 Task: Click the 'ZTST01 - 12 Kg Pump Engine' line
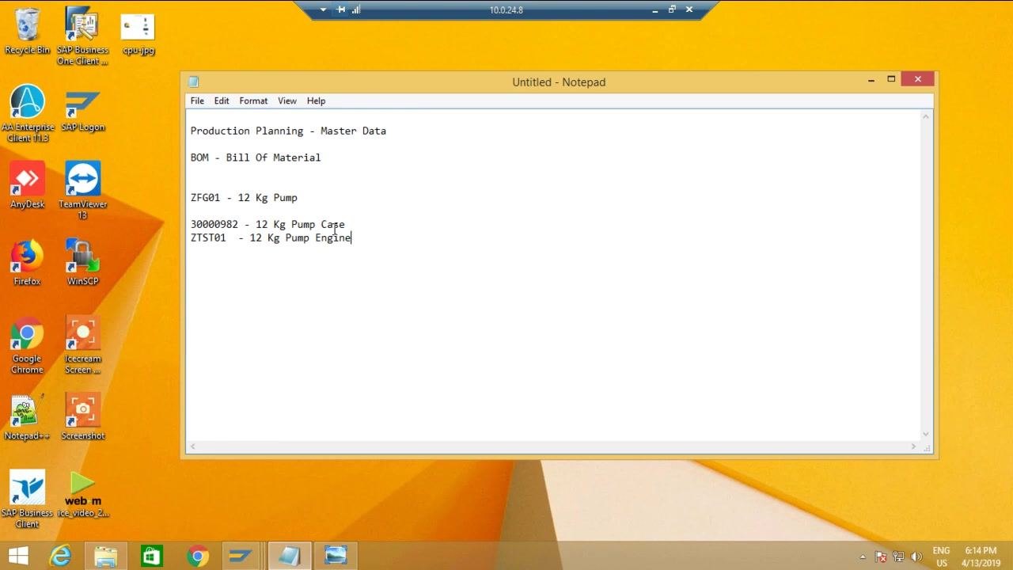click(x=271, y=237)
